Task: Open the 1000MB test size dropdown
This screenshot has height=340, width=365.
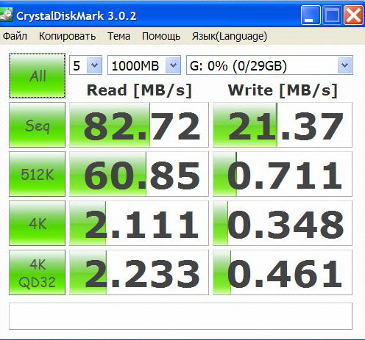Action: point(144,65)
